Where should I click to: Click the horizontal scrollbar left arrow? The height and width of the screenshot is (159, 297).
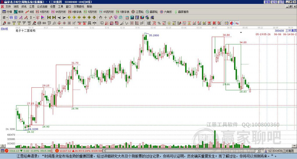coord(104,151)
